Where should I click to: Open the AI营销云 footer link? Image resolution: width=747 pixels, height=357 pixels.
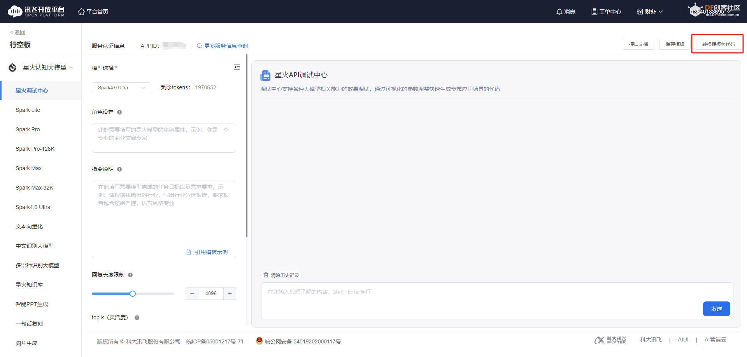pos(715,340)
